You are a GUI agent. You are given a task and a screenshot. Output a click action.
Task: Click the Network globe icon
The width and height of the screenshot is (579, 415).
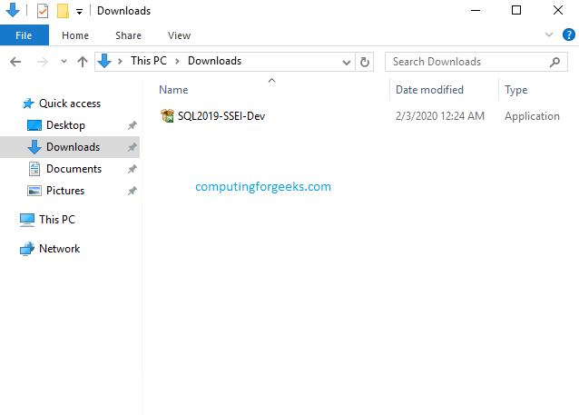[27, 249]
